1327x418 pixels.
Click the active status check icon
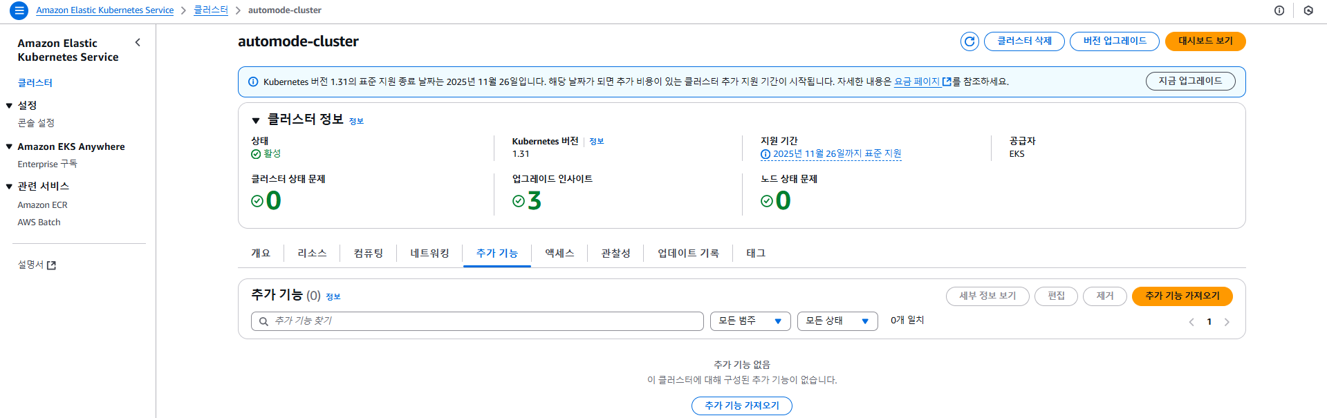256,154
